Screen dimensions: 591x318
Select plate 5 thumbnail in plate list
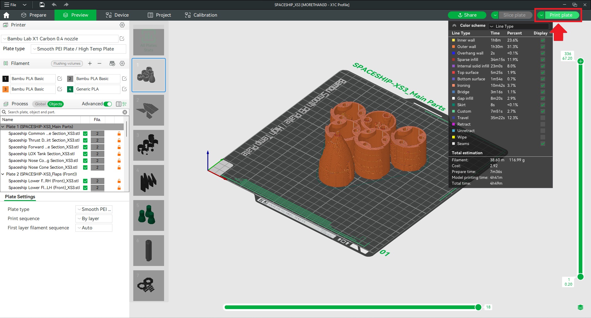[148, 215]
